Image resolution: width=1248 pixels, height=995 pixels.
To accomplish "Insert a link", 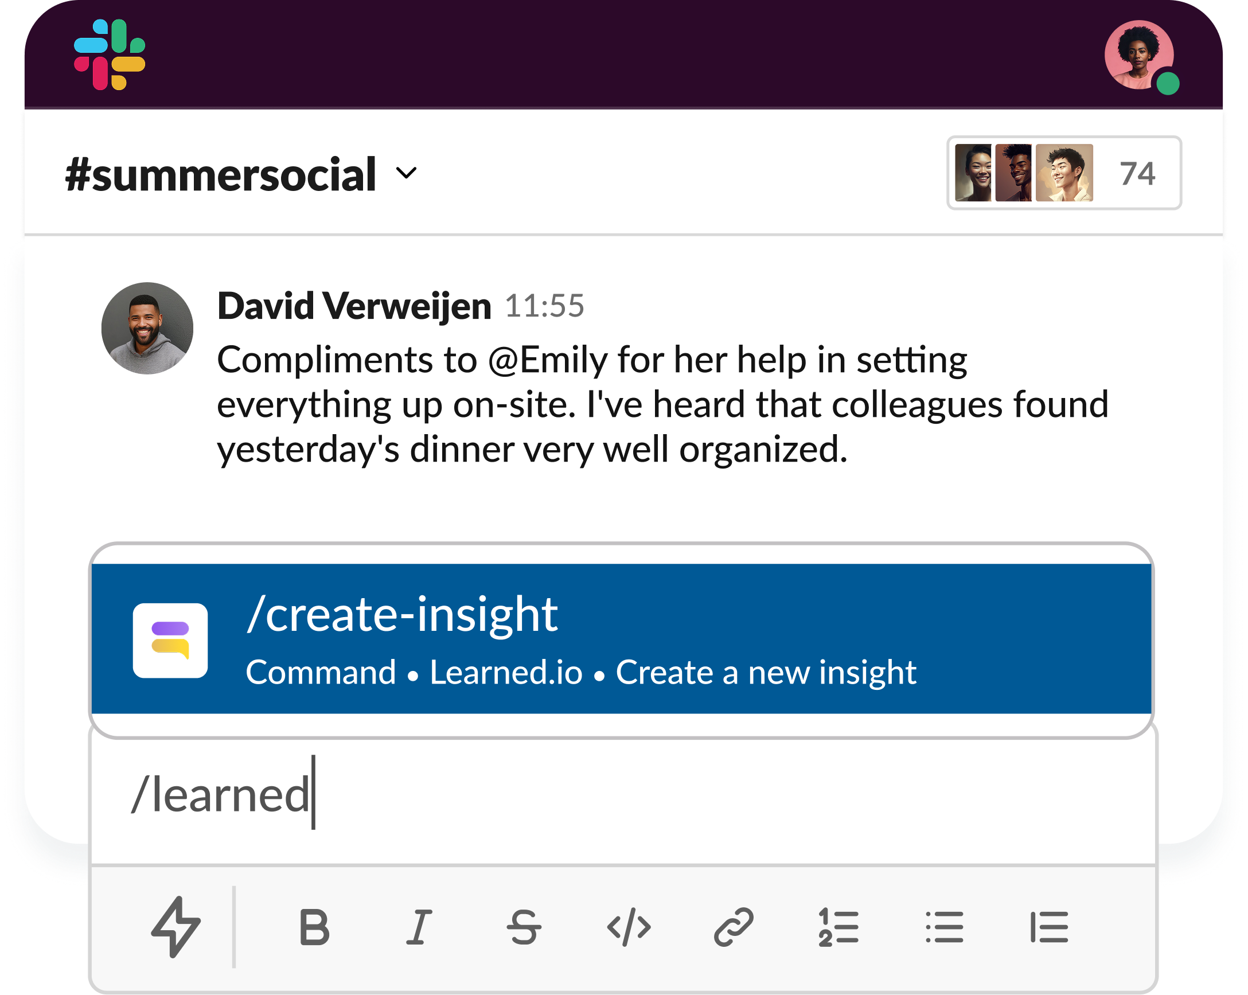I will (734, 927).
